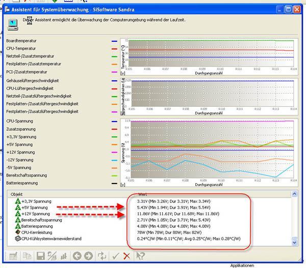
Task: Click the Netzteil-/Zusatzlüftergeschwindigkeit label
Action: tap(39, 96)
